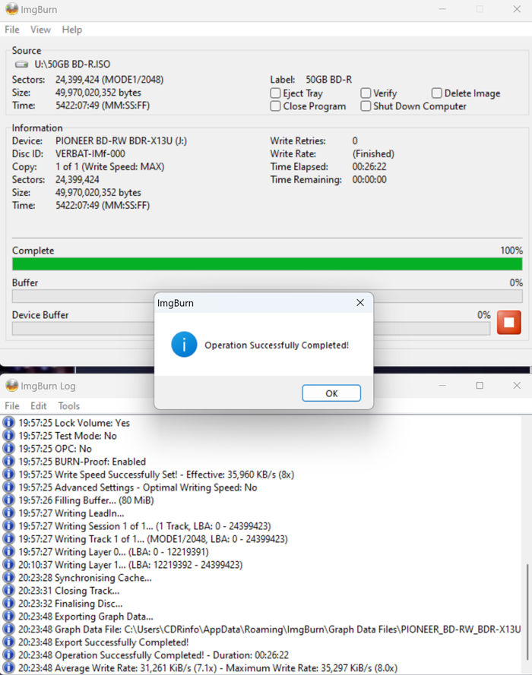Image resolution: width=532 pixels, height=675 pixels.
Task: Click info icon on Writing Layer 1 row
Action: point(8,564)
